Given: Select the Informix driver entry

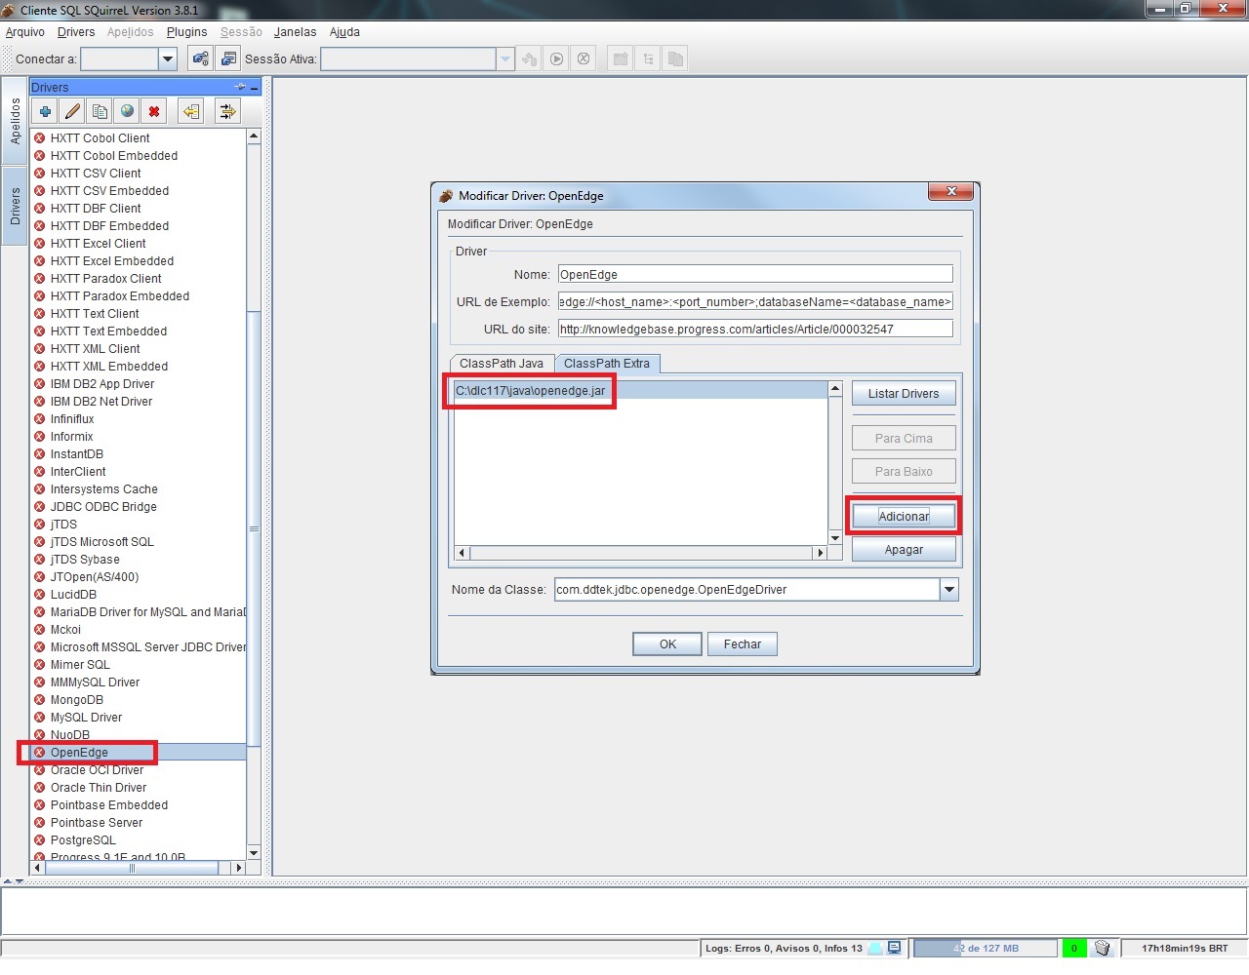Looking at the screenshot, I should point(139,436).
